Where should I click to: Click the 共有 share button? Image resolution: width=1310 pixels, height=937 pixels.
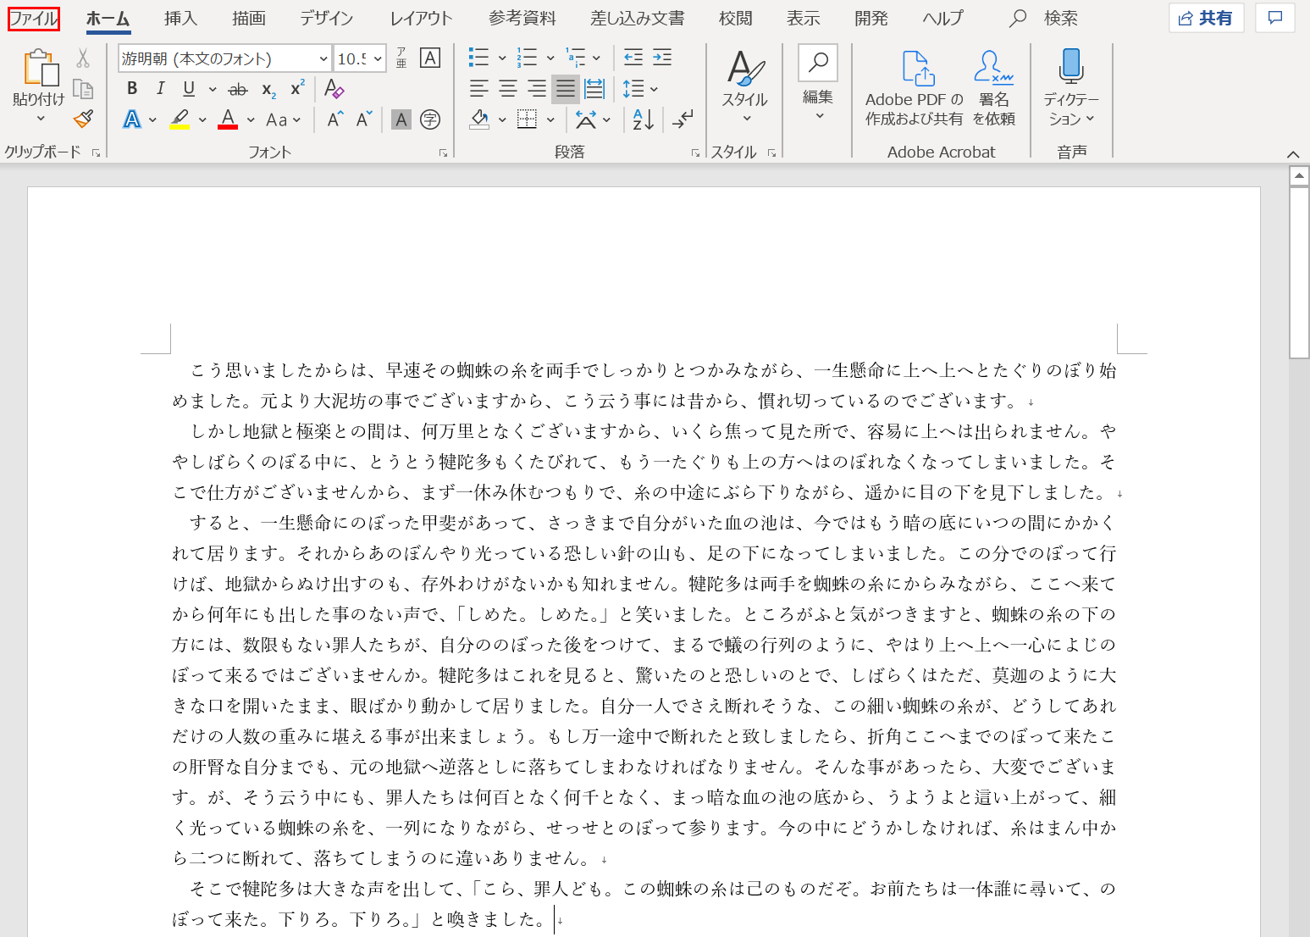tap(1206, 18)
